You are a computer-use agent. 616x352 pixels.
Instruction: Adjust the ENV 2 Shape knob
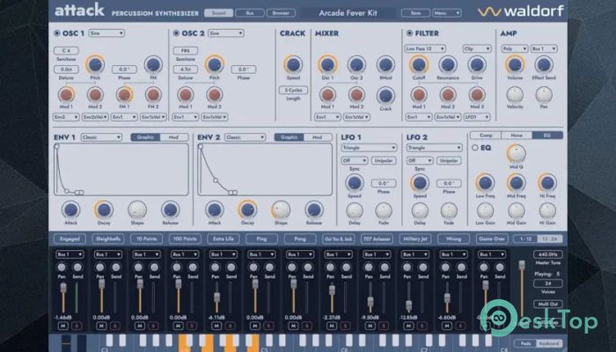[x=281, y=209]
